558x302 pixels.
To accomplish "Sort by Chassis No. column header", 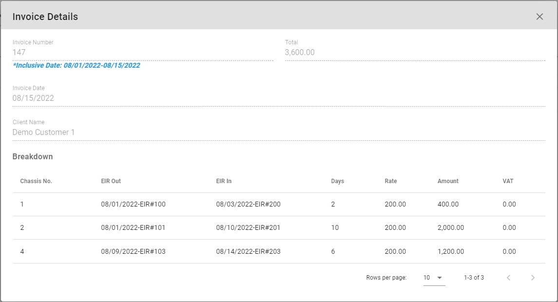I will click(x=36, y=181).
